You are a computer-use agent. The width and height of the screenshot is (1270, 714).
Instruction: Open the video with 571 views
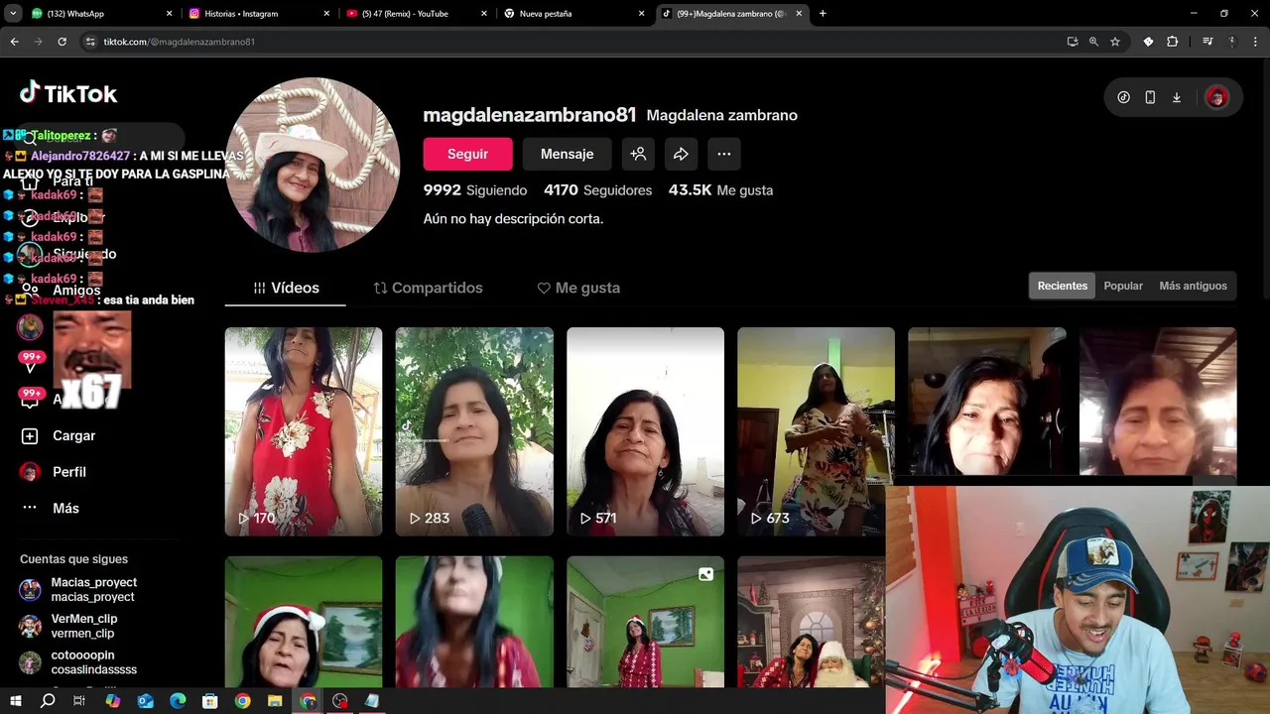point(645,431)
